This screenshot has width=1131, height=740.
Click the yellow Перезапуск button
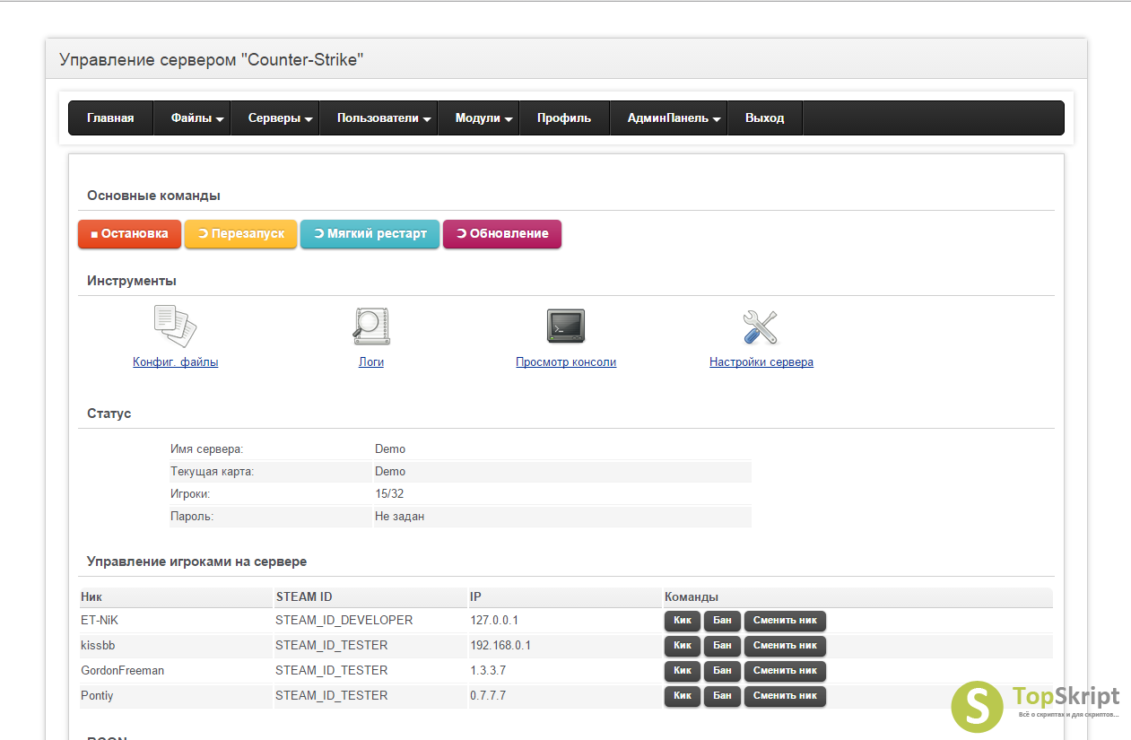[240, 234]
